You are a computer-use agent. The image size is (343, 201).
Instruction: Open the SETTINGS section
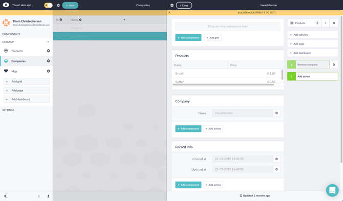point(8,110)
